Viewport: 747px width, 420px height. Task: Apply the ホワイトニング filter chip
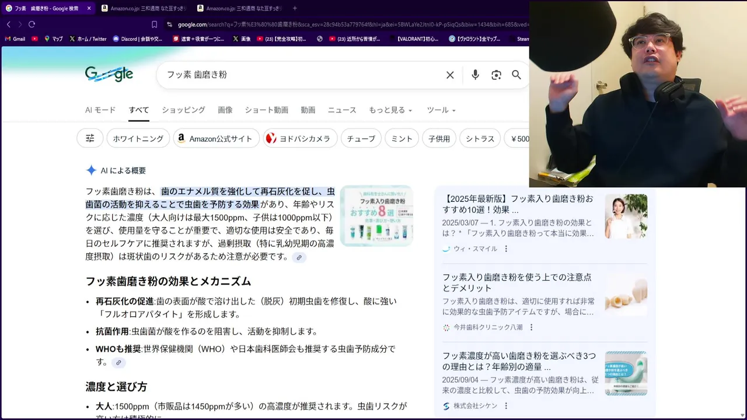138,138
